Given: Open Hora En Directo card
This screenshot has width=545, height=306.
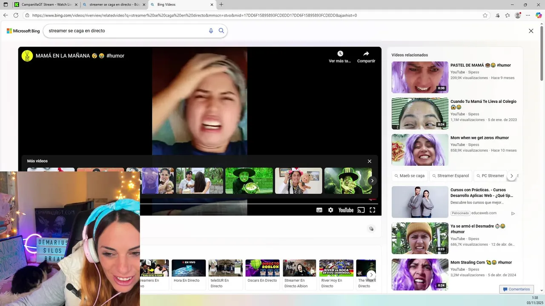Looking at the screenshot, I should tap(188, 274).
